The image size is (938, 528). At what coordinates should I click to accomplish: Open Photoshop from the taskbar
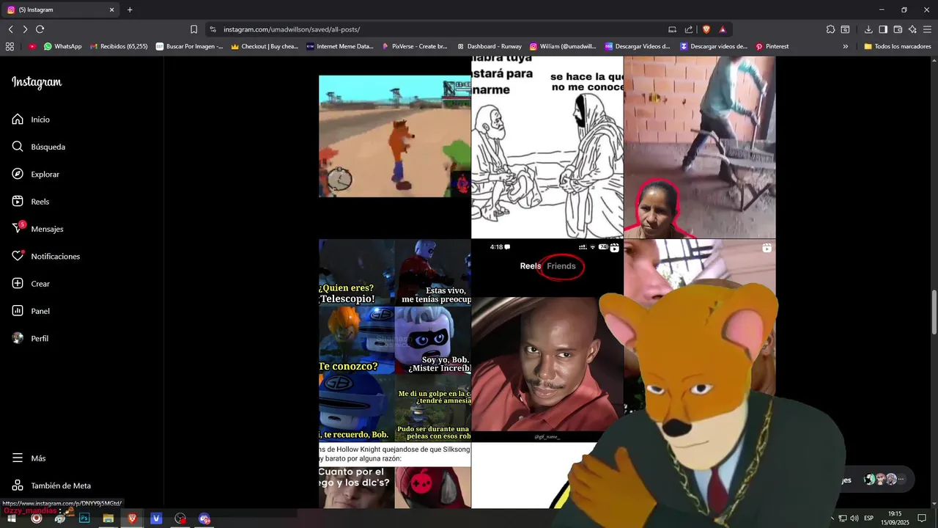84,518
